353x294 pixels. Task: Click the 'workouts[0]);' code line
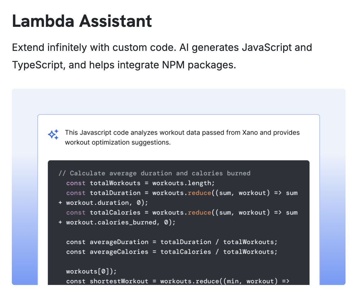point(91,271)
